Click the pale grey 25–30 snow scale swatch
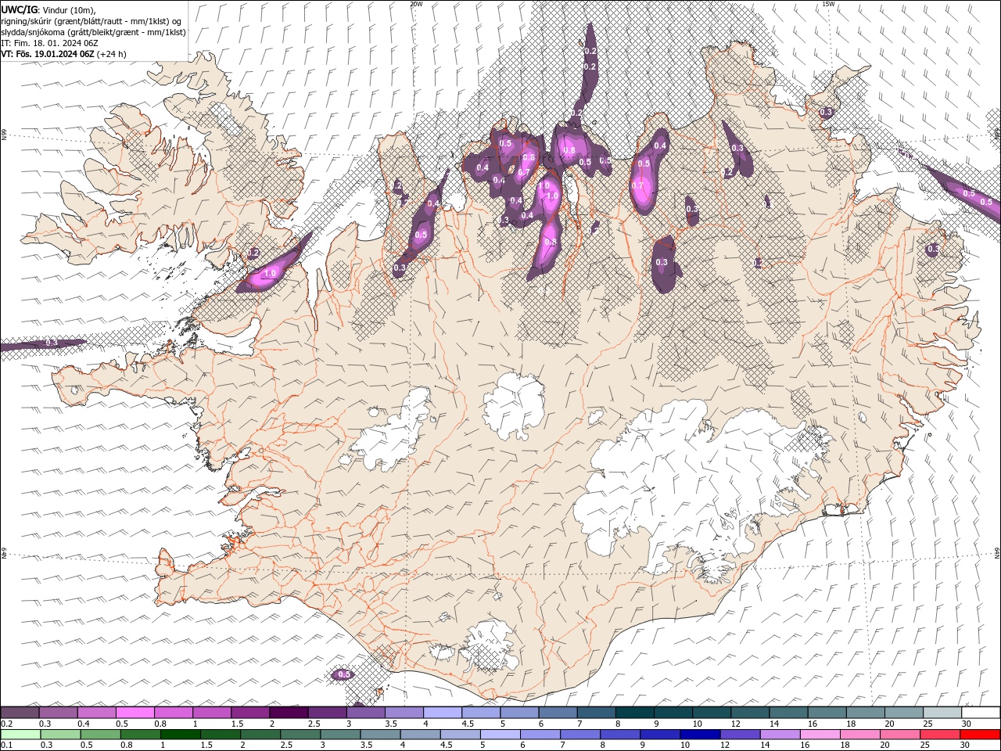The width and height of the screenshot is (1001, 751). [x=942, y=713]
